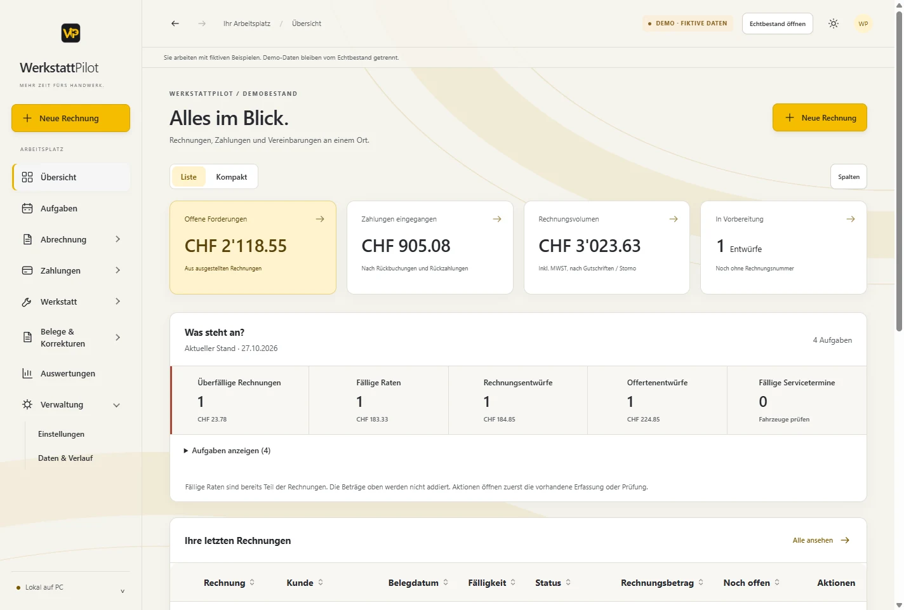This screenshot has height=610, width=904.
Task: Open arrow on Rechnungsvolumen card
Action: click(674, 219)
